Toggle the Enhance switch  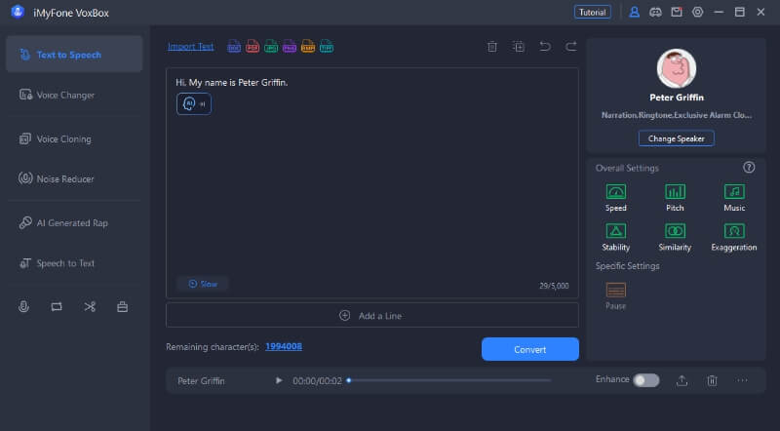pyautogui.click(x=645, y=380)
